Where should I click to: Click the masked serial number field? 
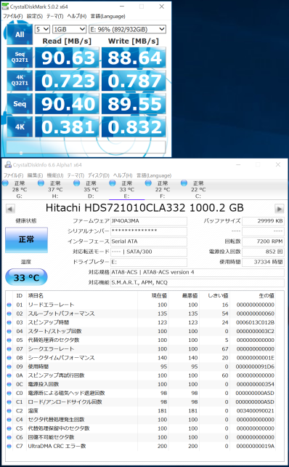(x=149, y=231)
